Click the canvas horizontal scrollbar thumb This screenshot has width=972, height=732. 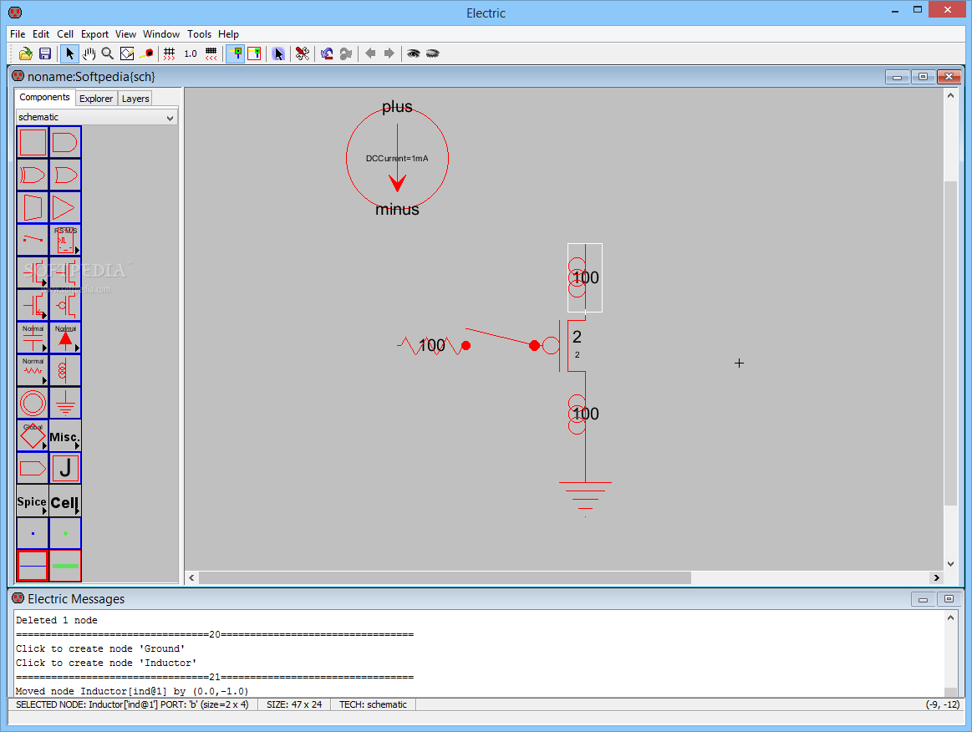[445, 577]
